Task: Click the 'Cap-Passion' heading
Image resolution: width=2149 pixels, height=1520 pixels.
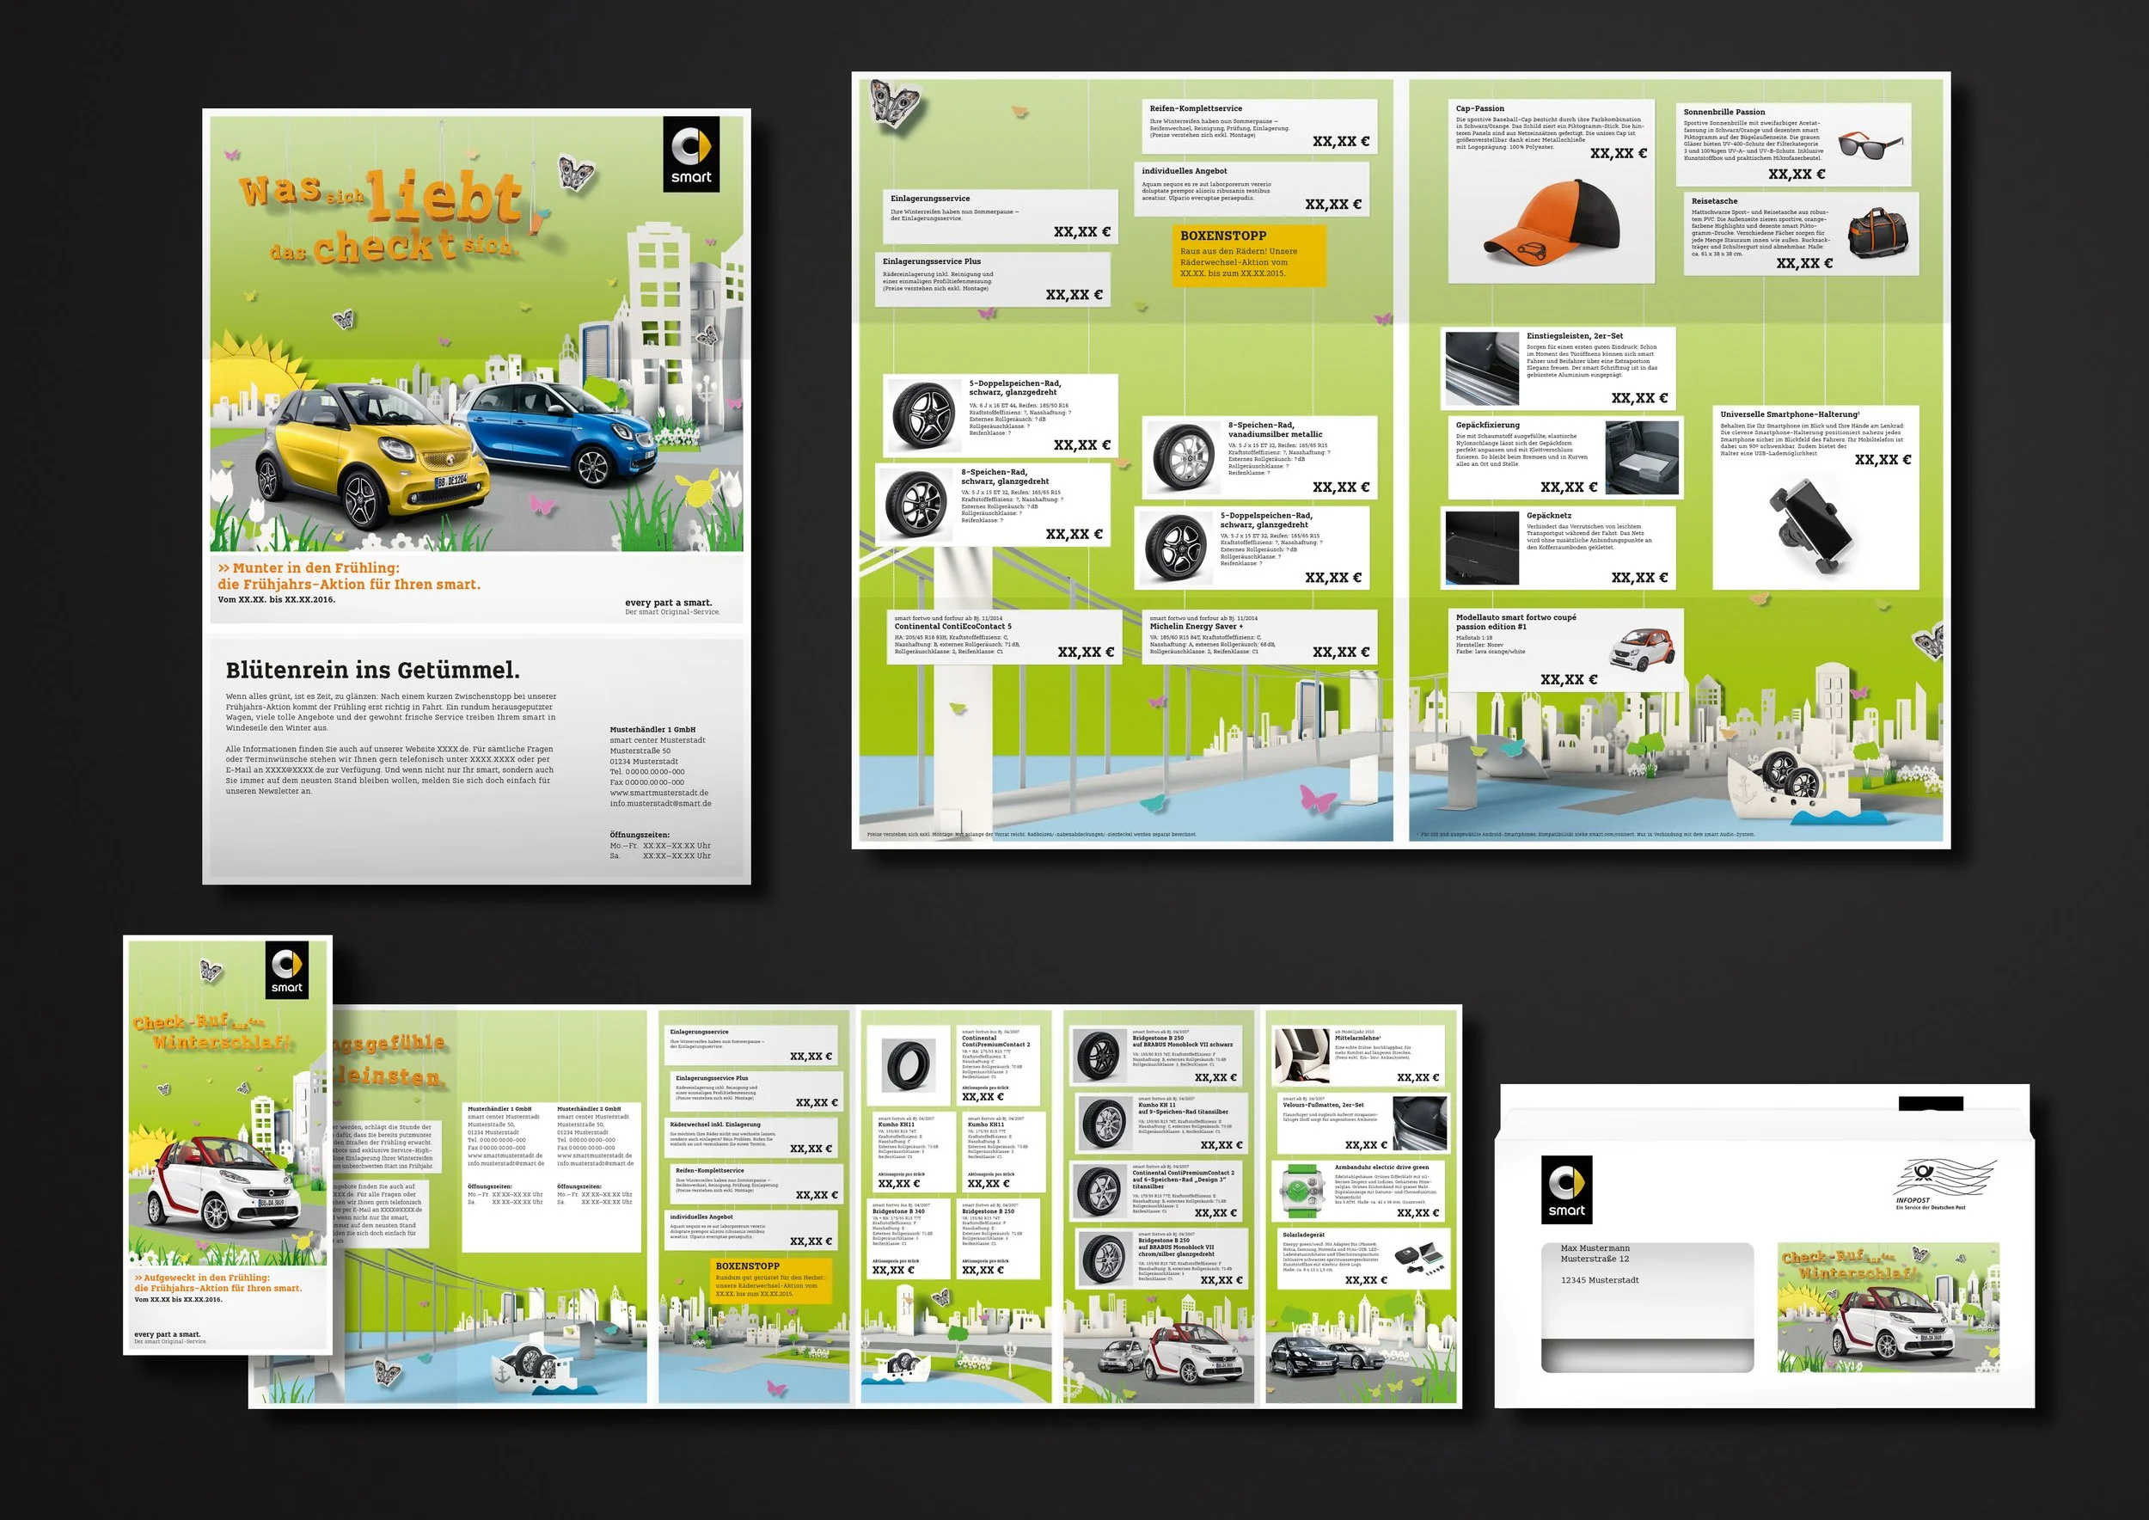Action: pyautogui.click(x=1479, y=108)
